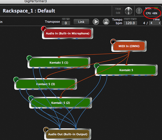This screenshot has height=140, width=162.
Task: Click the first audio output pin of Kontakt 5 (3)
Action: pyautogui.click(x=20, y=89)
